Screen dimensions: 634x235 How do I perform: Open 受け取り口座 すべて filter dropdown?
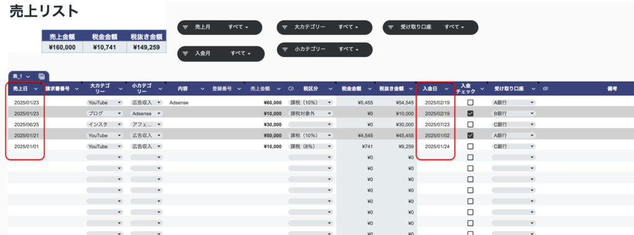[x=454, y=27]
